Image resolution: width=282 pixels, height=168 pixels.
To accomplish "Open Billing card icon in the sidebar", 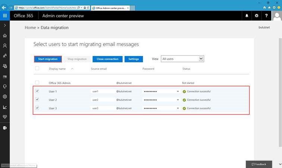I will click(x=5, y=77).
